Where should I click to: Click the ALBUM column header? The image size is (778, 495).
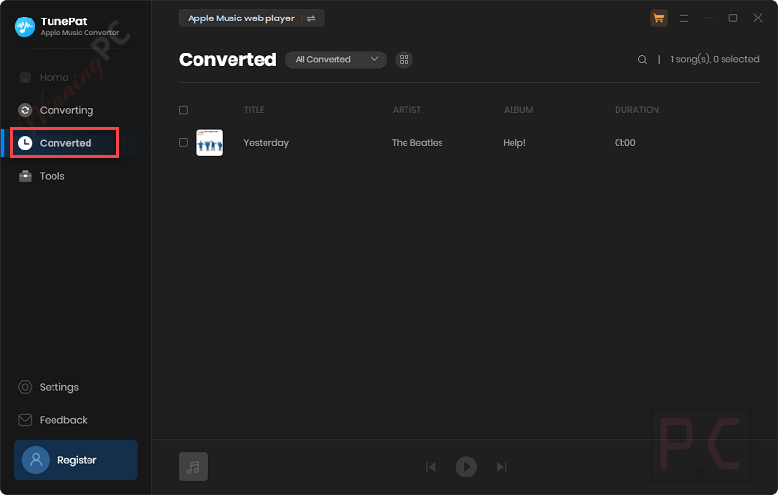[518, 110]
